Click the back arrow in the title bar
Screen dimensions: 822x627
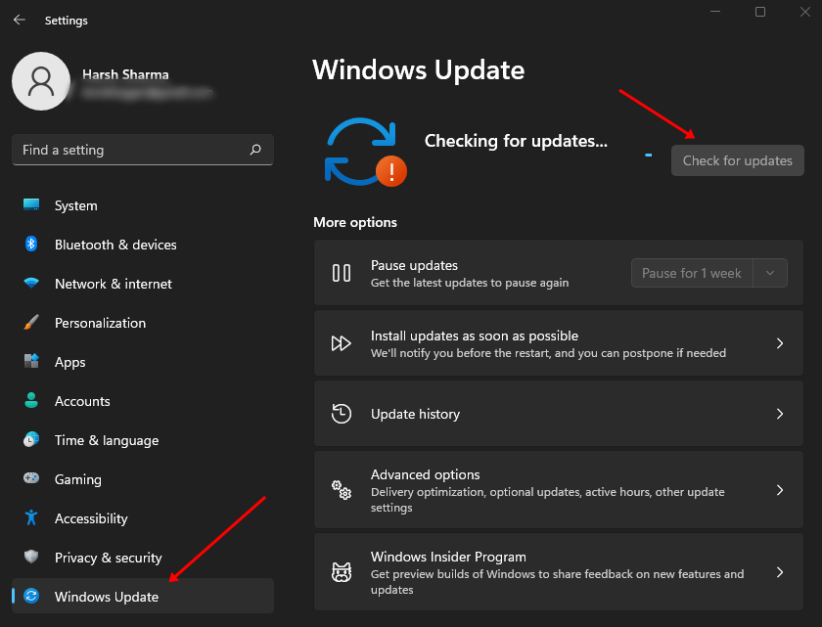pyautogui.click(x=19, y=20)
